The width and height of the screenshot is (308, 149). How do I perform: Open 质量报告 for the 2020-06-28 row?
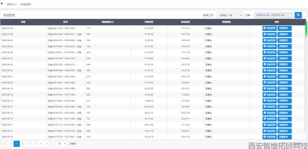(284, 52)
